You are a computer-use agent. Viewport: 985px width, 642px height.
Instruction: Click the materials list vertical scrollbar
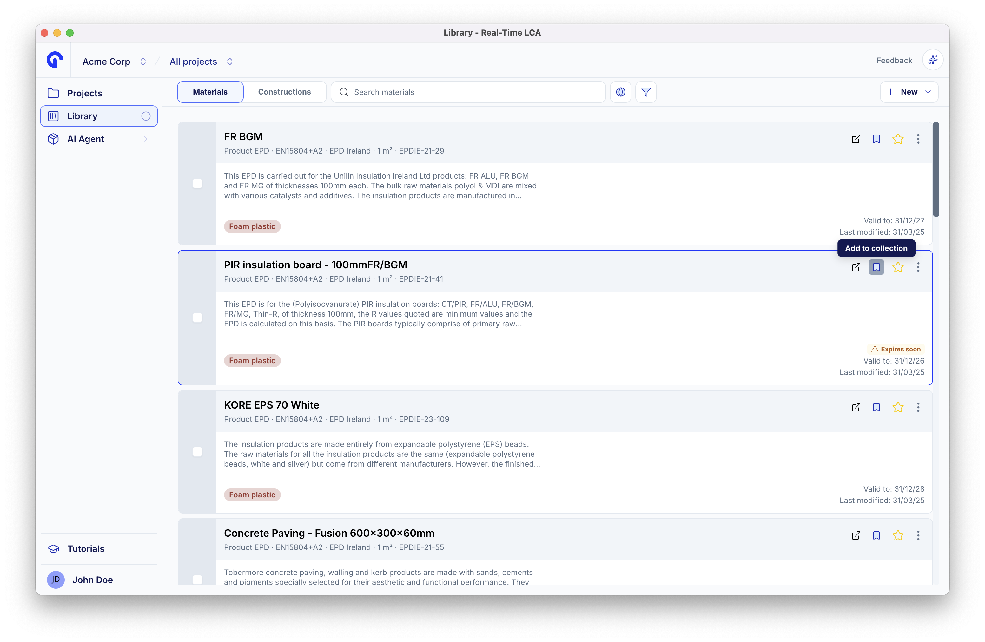tap(936, 169)
